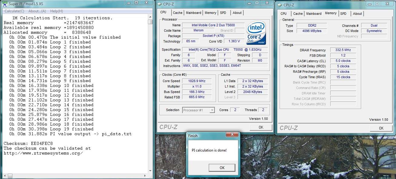Open the About tab in right CPU-Z window
Screen dimensions: 396x179
coord(358,14)
